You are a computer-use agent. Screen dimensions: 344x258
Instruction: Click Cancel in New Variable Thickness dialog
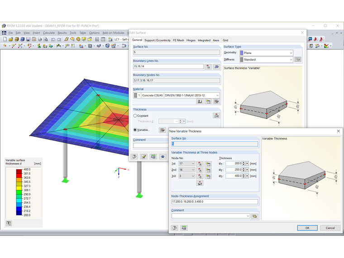pyautogui.click(x=330, y=228)
